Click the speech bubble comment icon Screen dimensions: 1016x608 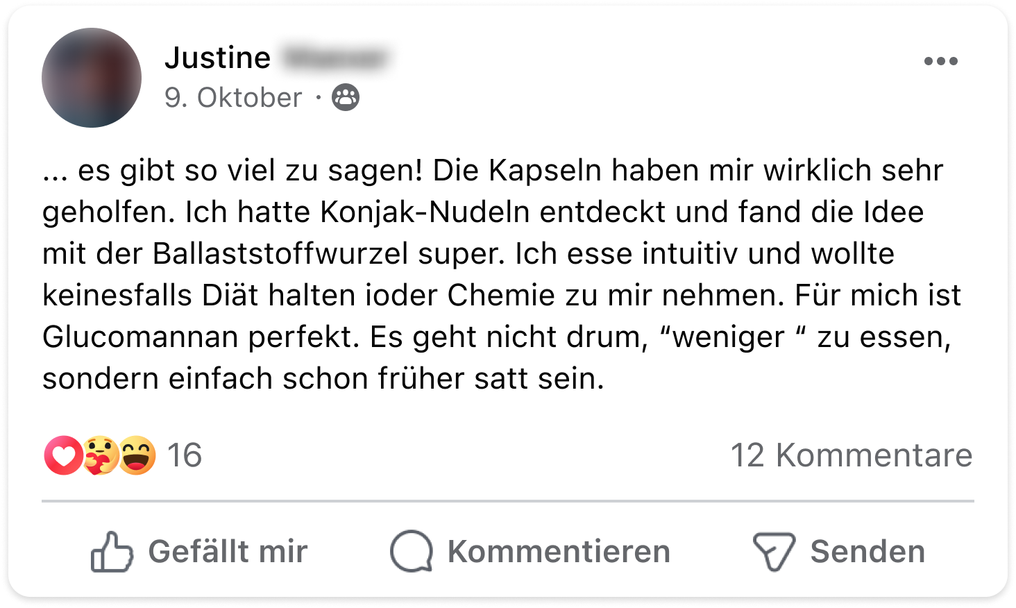point(412,552)
